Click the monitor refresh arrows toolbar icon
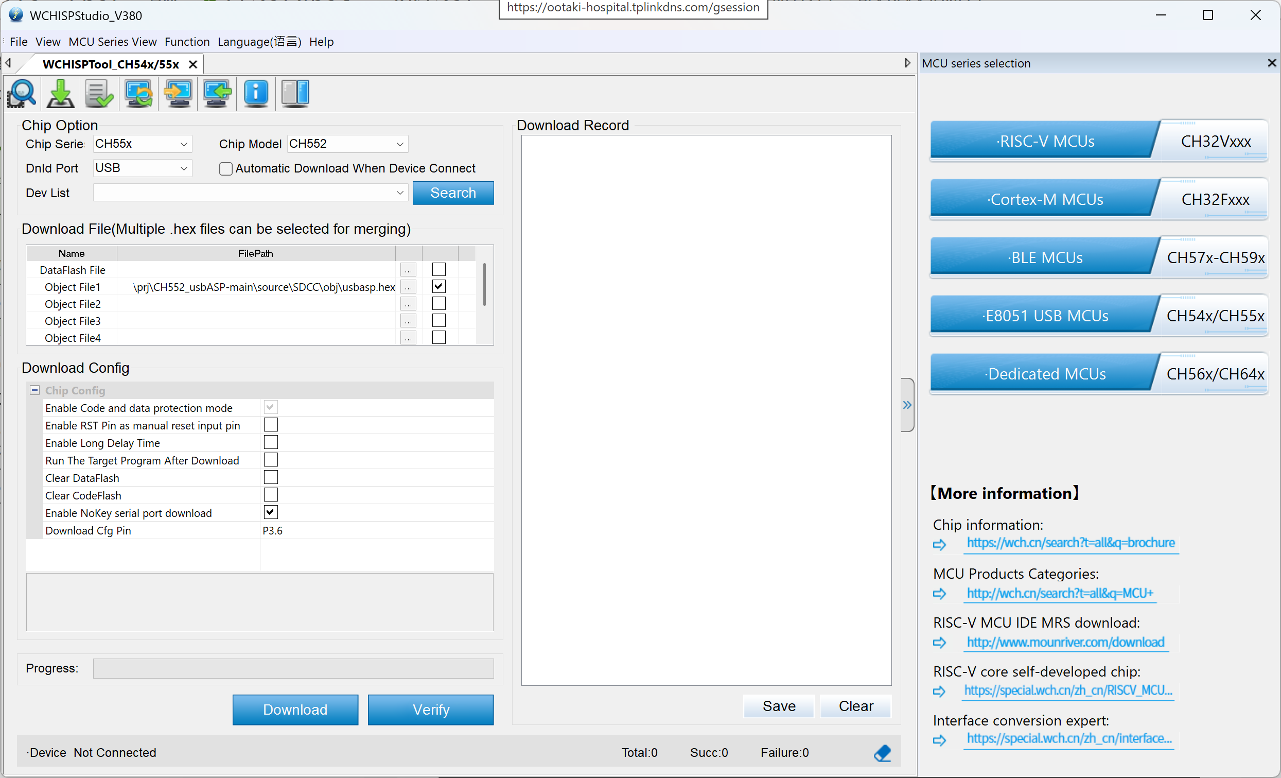Image resolution: width=1281 pixels, height=778 pixels. (139, 94)
